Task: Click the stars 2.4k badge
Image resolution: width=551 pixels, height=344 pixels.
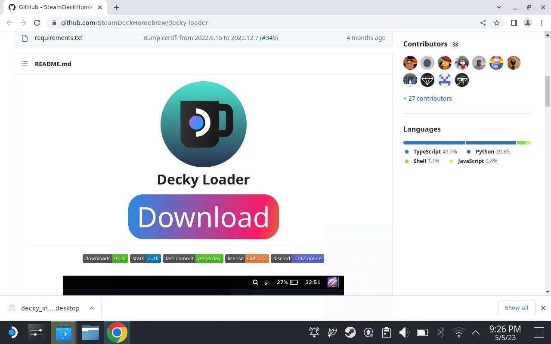Action: pyautogui.click(x=145, y=258)
